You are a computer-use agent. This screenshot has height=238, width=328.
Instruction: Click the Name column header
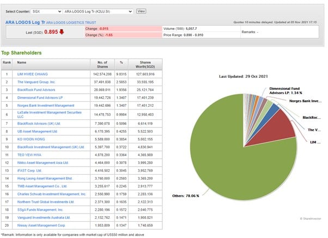click(51, 64)
